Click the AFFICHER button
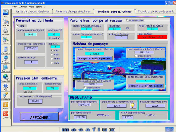 39,116
